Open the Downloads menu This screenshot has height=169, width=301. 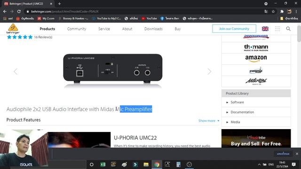(x=153, y=29)
